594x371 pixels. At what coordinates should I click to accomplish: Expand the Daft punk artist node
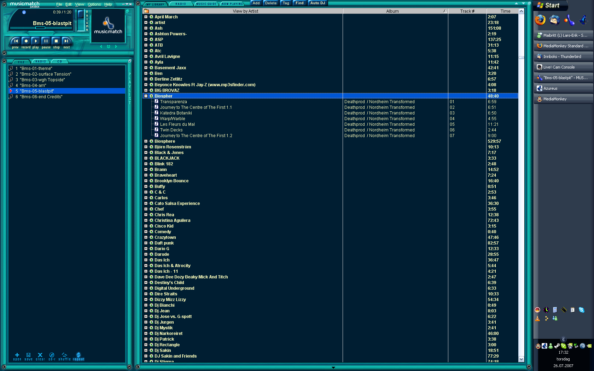[146, 243]
